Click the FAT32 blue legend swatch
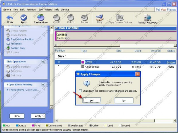 click(x=17, y=126)
